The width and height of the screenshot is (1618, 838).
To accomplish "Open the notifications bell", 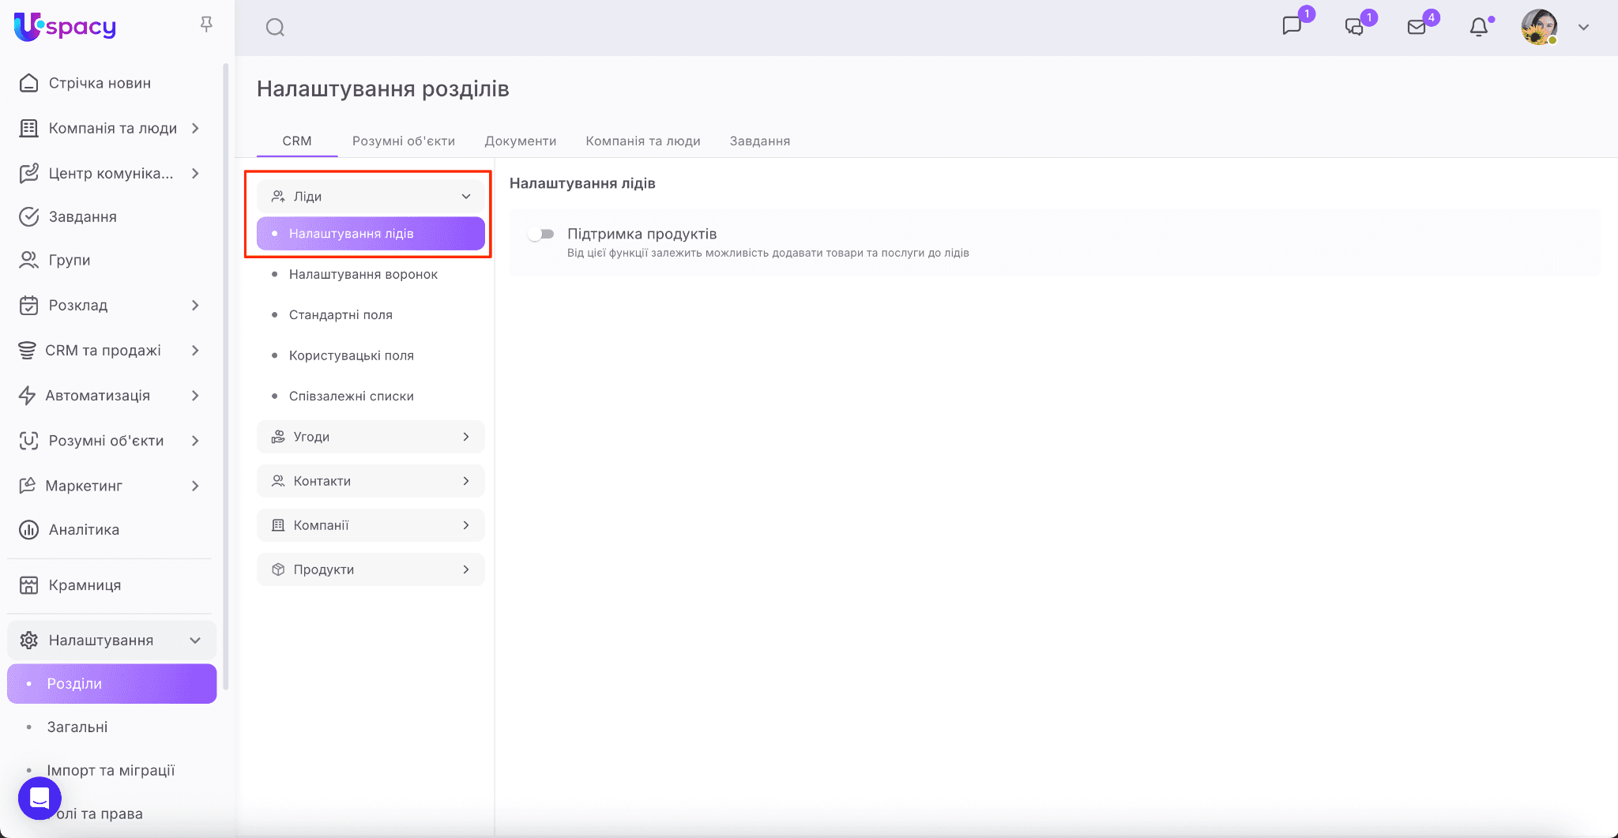I will (x=1478, y=28).
